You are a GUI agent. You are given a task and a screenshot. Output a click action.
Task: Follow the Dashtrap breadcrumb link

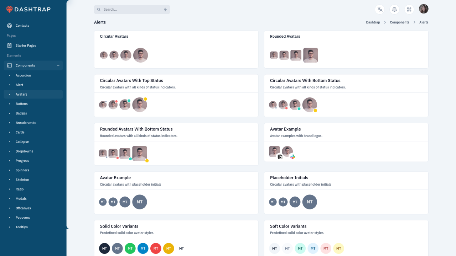click(x=373, y=22)
